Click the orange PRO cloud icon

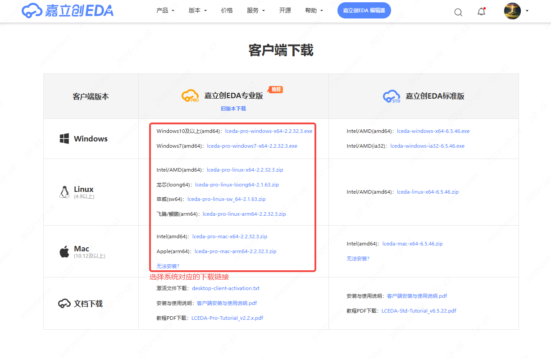(190, 96)
